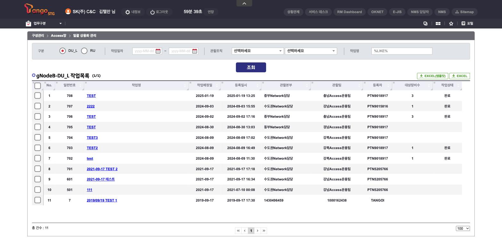The height and width of the screenshot is (247, 502).
Task: Open the 상황관제 menu
Action: pyautogui.click(x=293, y=12)
